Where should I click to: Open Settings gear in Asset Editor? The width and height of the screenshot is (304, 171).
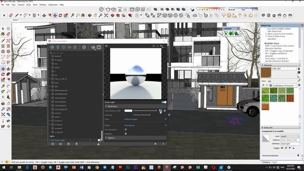pos(84,47)
